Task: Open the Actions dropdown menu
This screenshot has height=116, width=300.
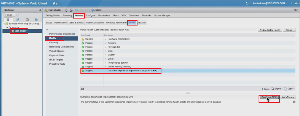Action: pos(98,10)
